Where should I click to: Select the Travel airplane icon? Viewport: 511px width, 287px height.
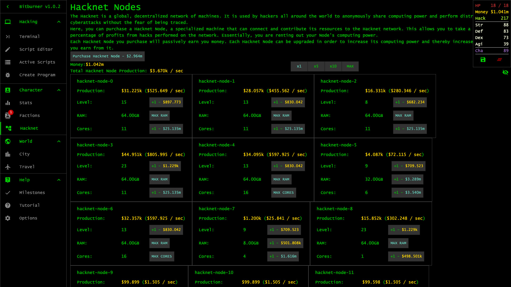pyautogui.click(x=8, y=167)
